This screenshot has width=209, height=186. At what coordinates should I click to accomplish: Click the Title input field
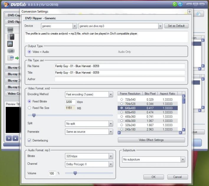120,73
